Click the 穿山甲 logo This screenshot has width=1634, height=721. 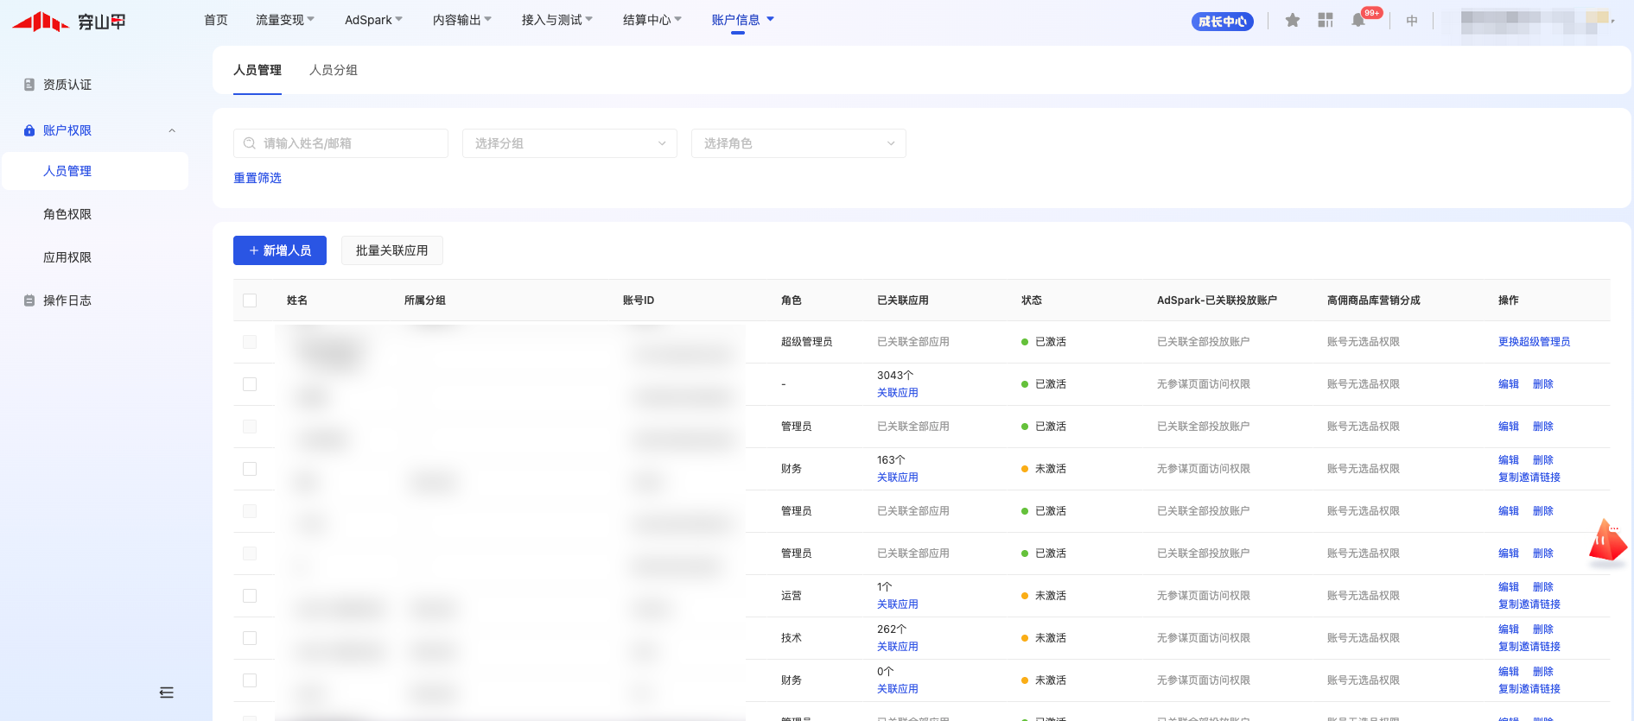click(69, 21)
